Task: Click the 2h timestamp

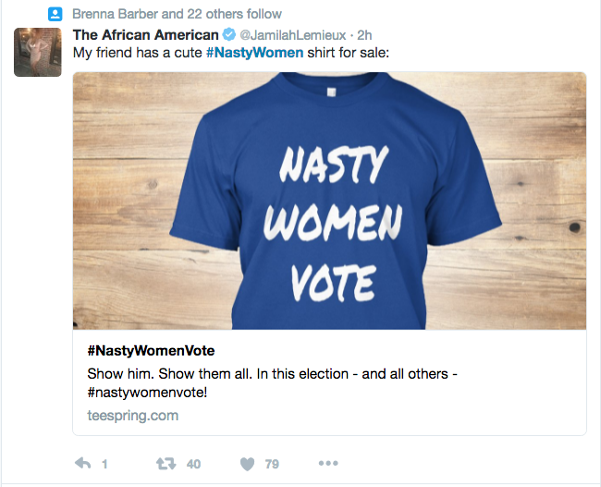Action: [x=364, y=35]
